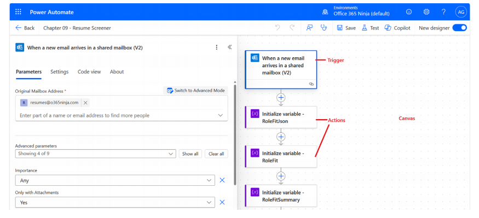Open the AG account avatar
This screenshot has width=479, height=218.
coord(461,12)
